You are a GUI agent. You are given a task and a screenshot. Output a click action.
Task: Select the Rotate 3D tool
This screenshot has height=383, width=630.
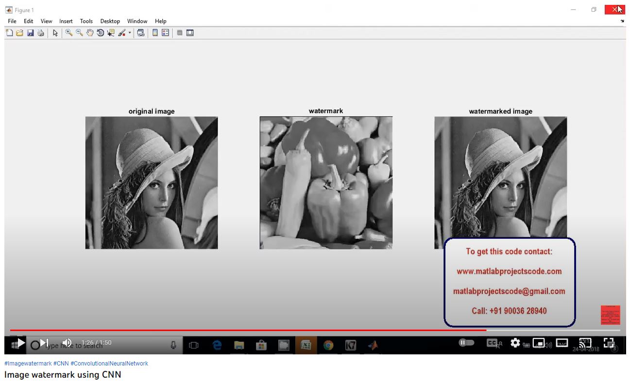click(100, 33)
